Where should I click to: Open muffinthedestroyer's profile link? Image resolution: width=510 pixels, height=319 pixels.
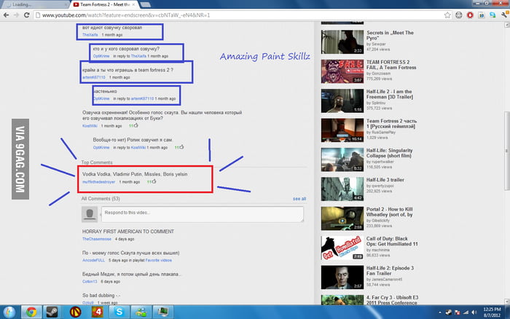pos(98,182)
